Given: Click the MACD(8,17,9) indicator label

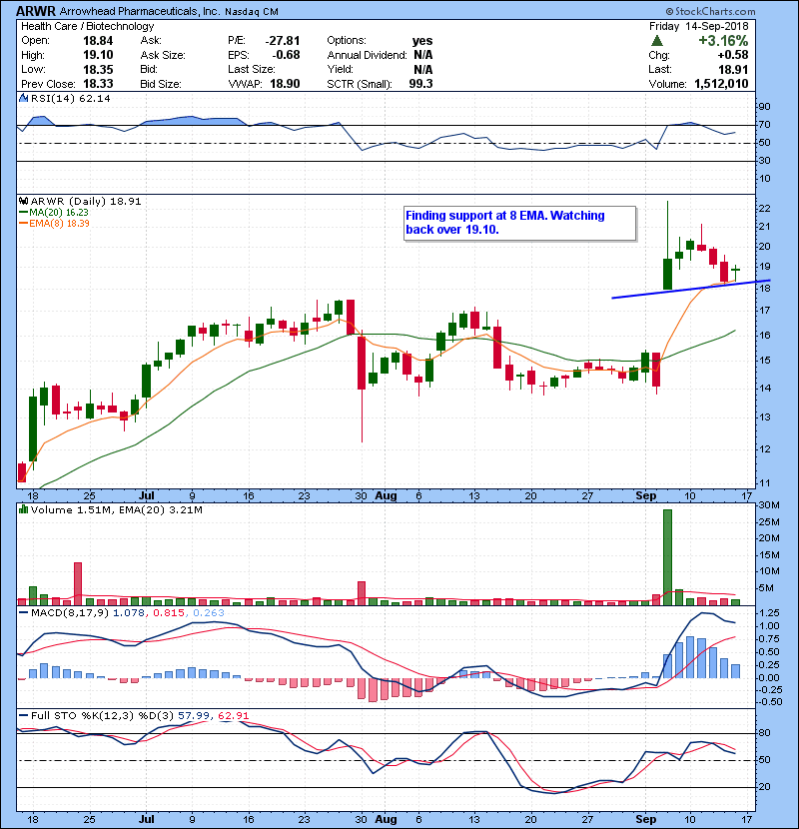Looking at the screenshot, I should coord(70,613).
